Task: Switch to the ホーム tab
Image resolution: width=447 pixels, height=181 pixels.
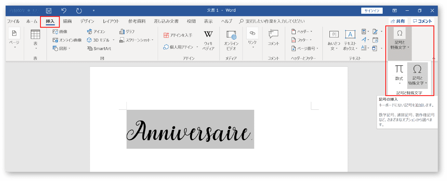Action: (32, 21)
